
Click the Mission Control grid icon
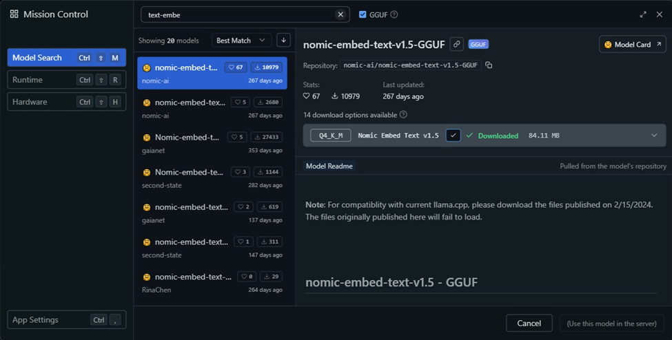coord(14,14)
